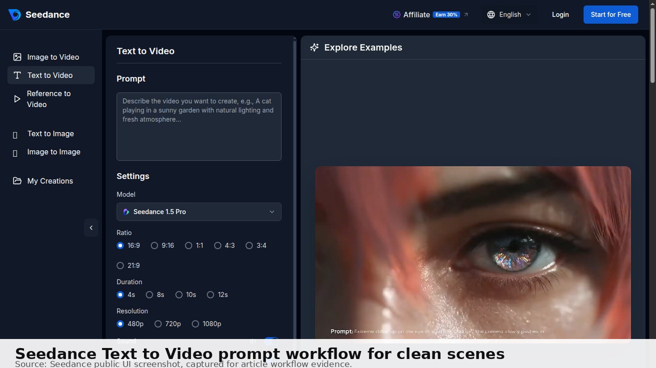The image size is (656, 368).
Task: Click the Settings heading
Action: [x=133, y=176]
